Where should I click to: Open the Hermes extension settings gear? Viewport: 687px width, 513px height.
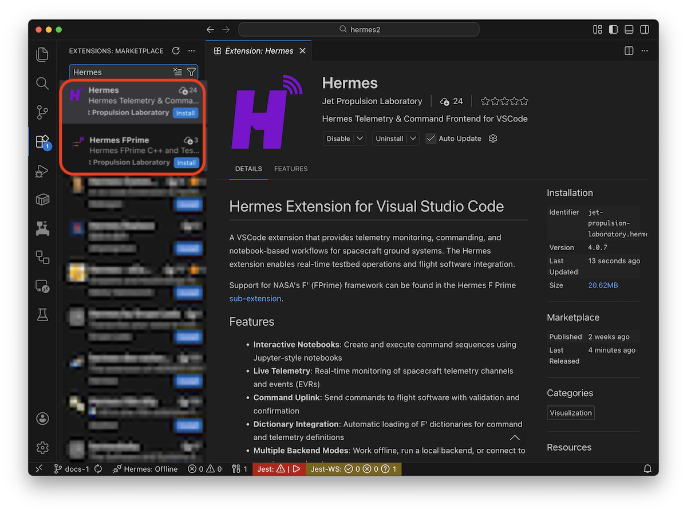coord(493,139)
